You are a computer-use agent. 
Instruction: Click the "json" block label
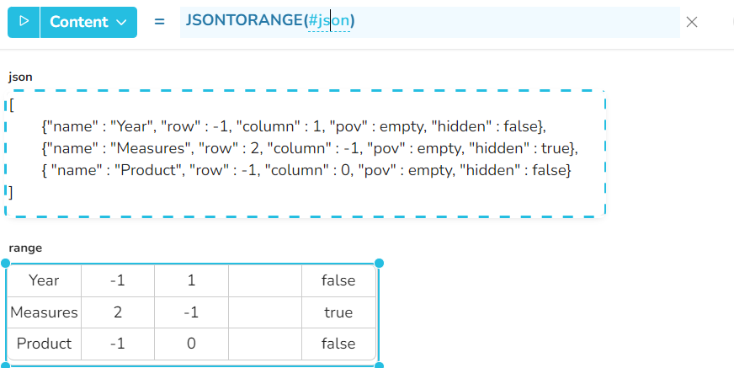point(20,77)
